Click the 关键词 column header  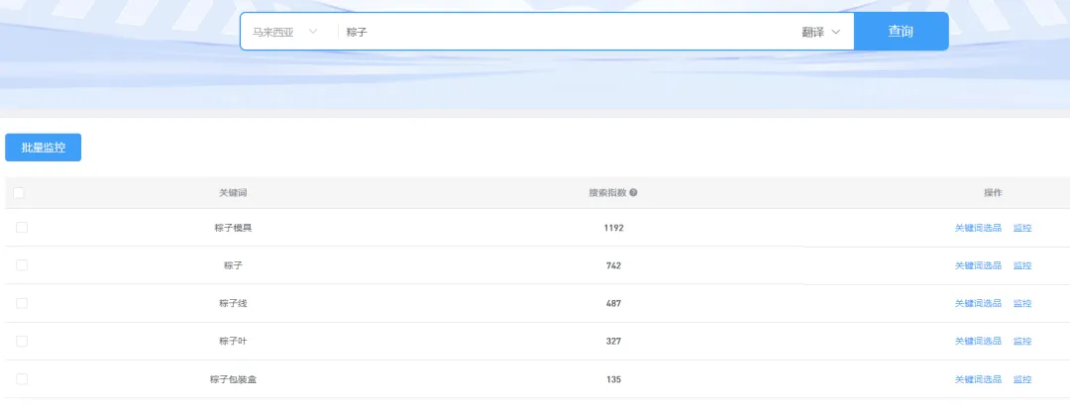click(x=233, y=193)
